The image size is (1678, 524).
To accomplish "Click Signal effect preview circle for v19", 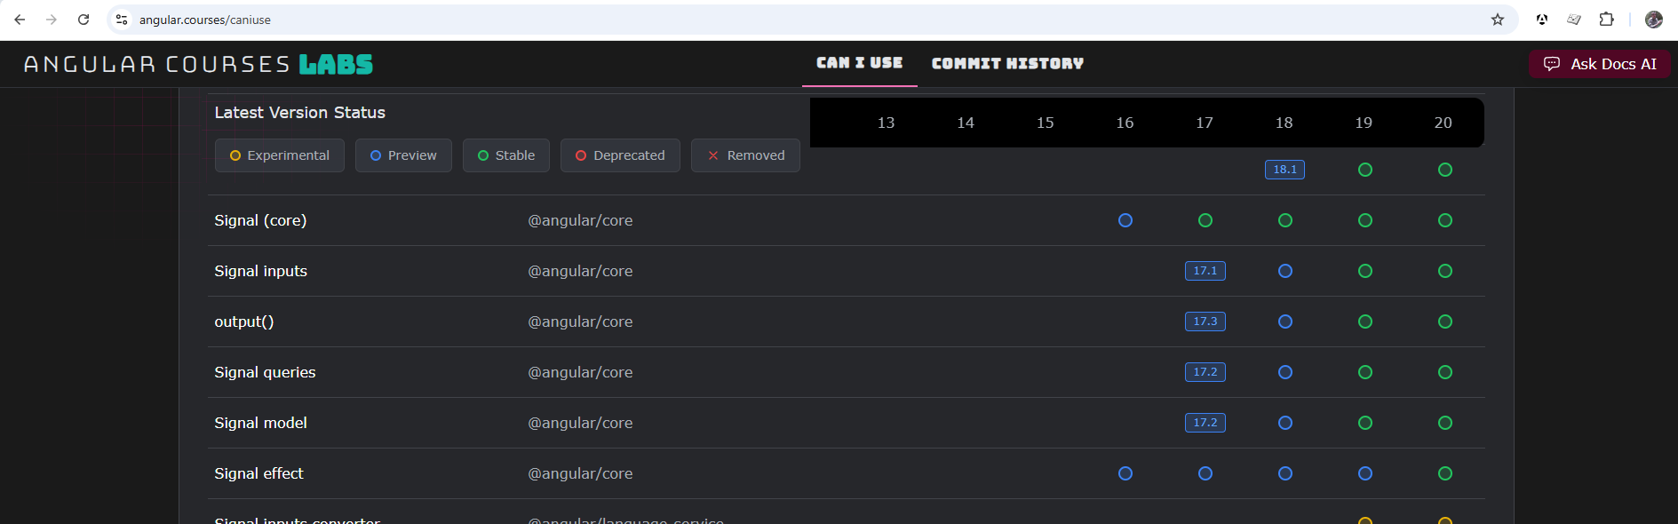I will click(x=1365, y=473).
